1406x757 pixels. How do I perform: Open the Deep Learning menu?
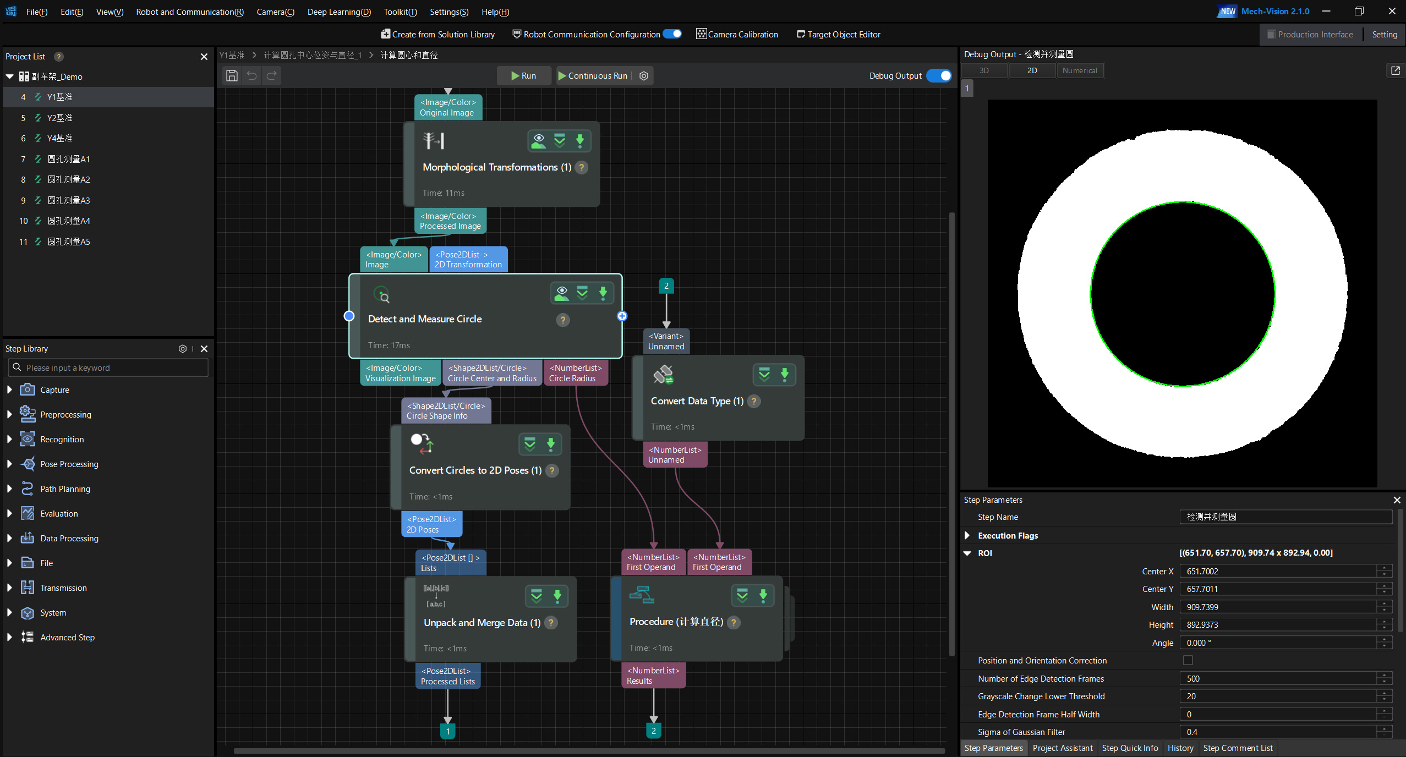pos(339,12)
